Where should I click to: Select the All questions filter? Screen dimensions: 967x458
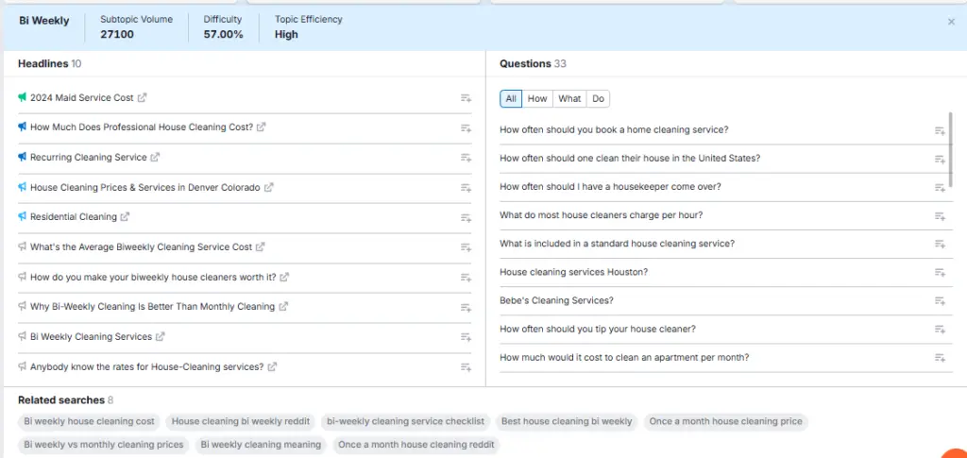(511, 99)
